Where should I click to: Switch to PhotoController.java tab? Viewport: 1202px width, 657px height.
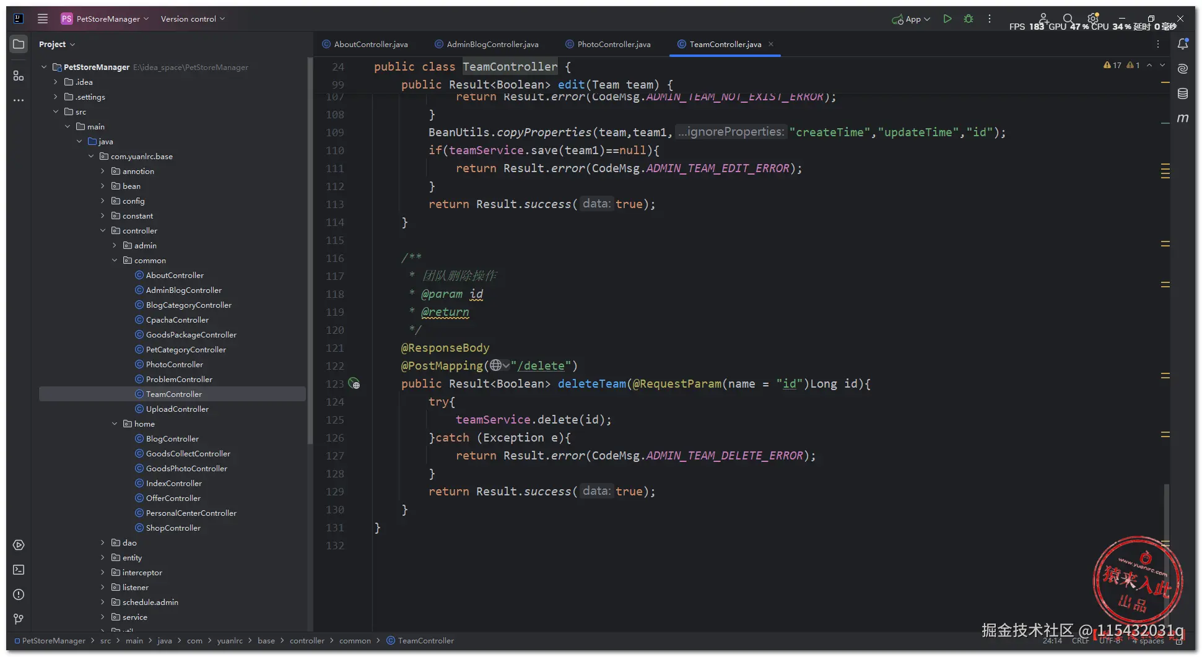click(608, 44)
